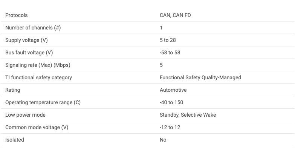Select the Isolated label
Image resolution: width=295 pixels, height=148 pixels.
(14, 140)
